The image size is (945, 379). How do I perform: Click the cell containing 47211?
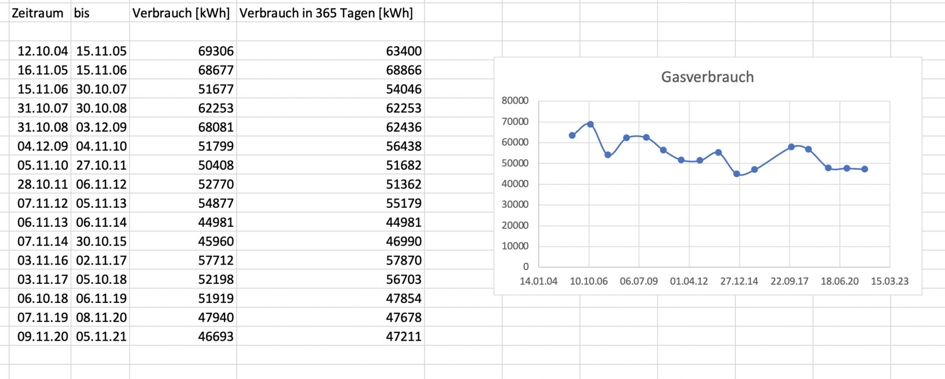click(x=404, y=337)
